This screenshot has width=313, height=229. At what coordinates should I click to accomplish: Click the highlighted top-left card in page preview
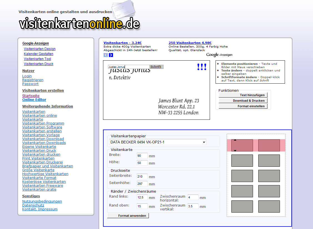pyautogui.click(x=242, y=145)
